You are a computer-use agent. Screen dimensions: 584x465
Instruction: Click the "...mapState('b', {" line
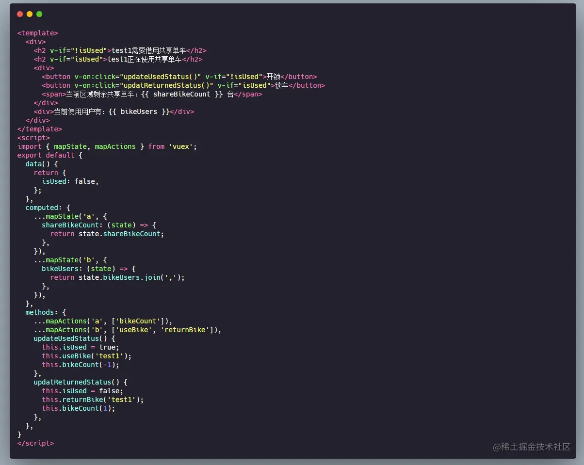70,260
